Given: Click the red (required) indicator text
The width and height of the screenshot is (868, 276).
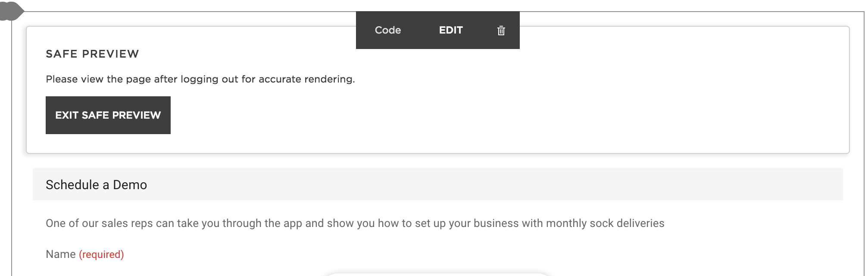Looking at the screenshot, I should [101, 255].
